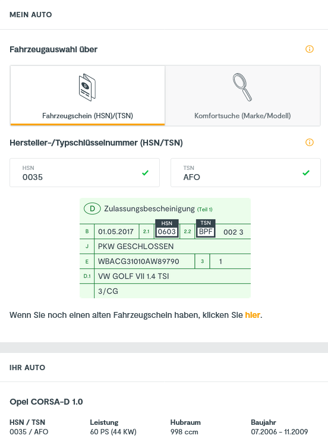
Task: Click the MEIN AUTO section header
Action: [x=31, y=15]
